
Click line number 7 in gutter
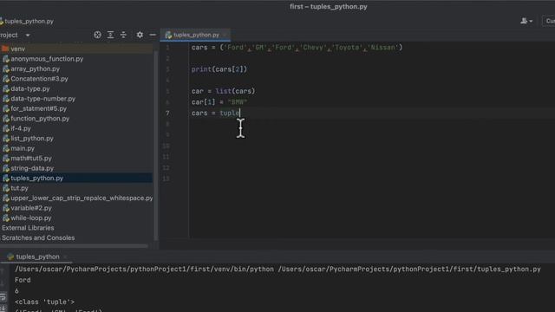point(167,114)
